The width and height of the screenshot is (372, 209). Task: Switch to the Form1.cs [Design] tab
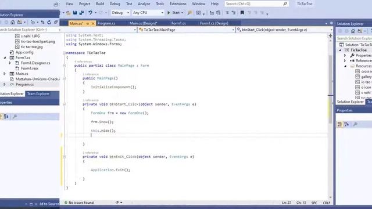point(214,23)
